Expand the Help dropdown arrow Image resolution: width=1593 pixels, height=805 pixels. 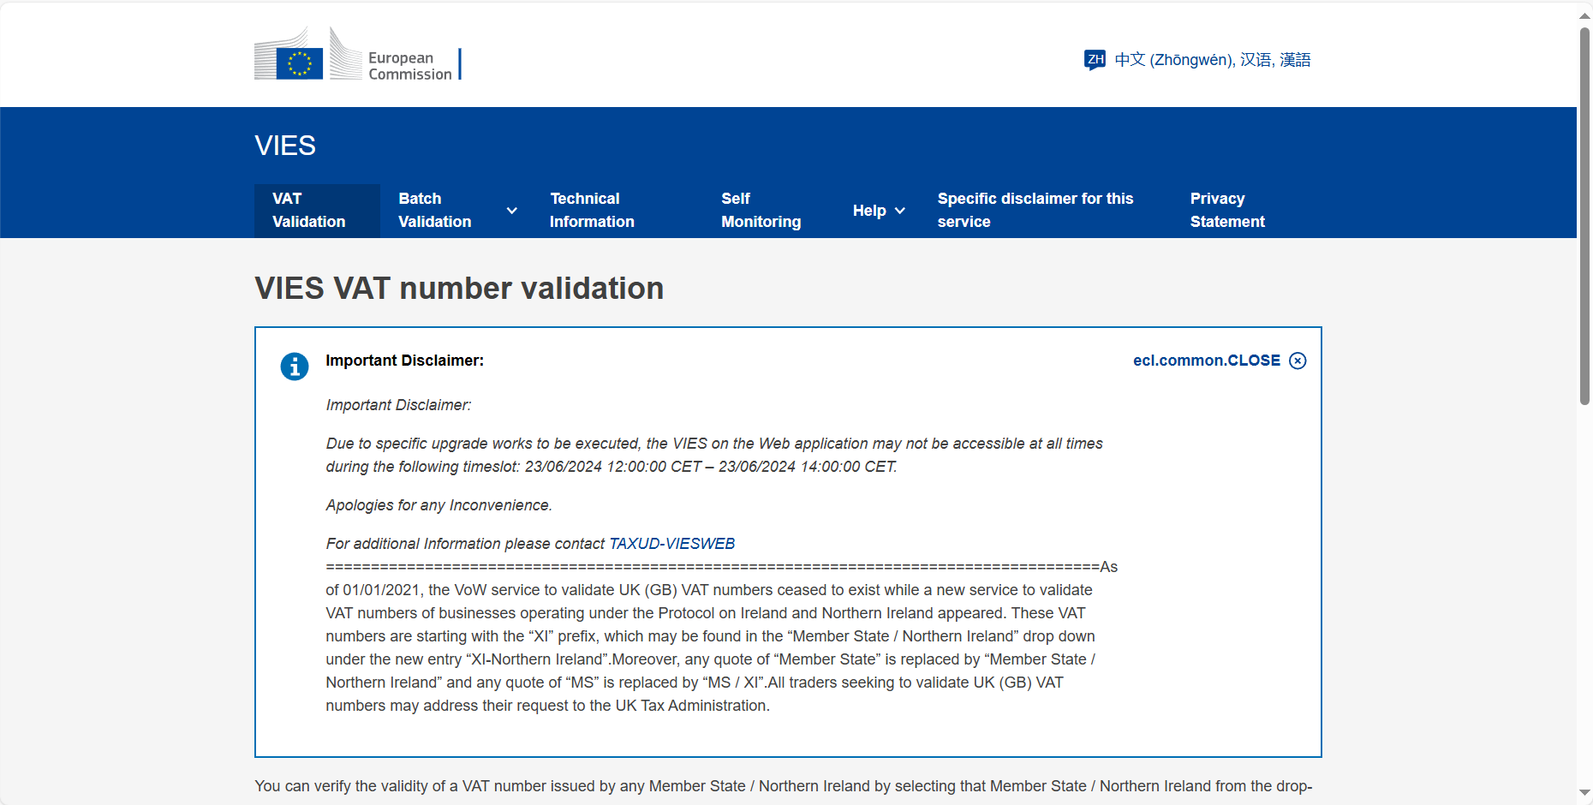click(900, 211)
